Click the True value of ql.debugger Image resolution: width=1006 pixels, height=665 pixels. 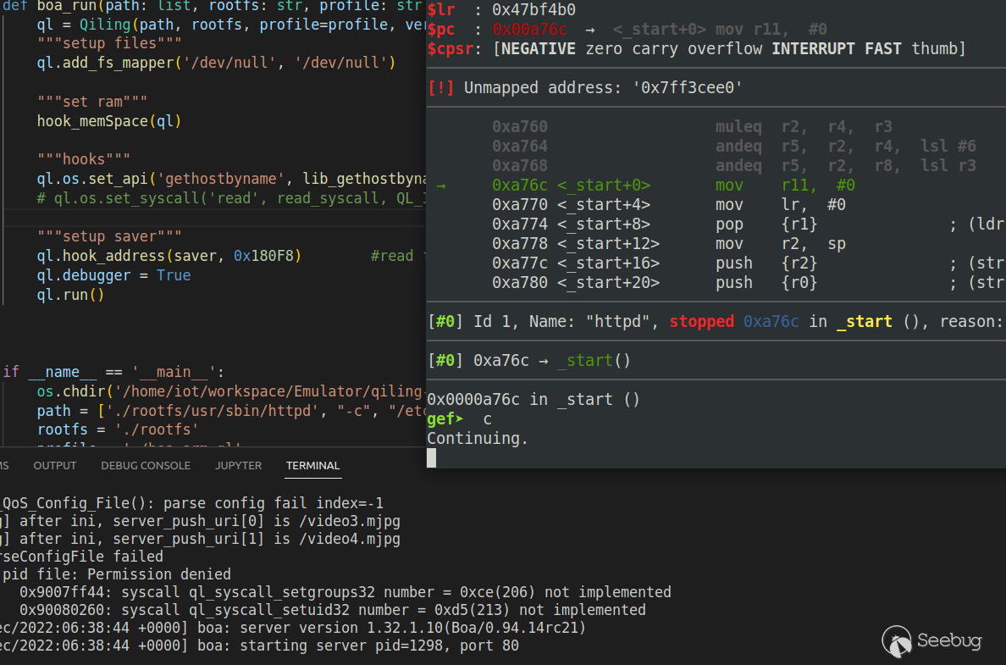click(174, 275)
